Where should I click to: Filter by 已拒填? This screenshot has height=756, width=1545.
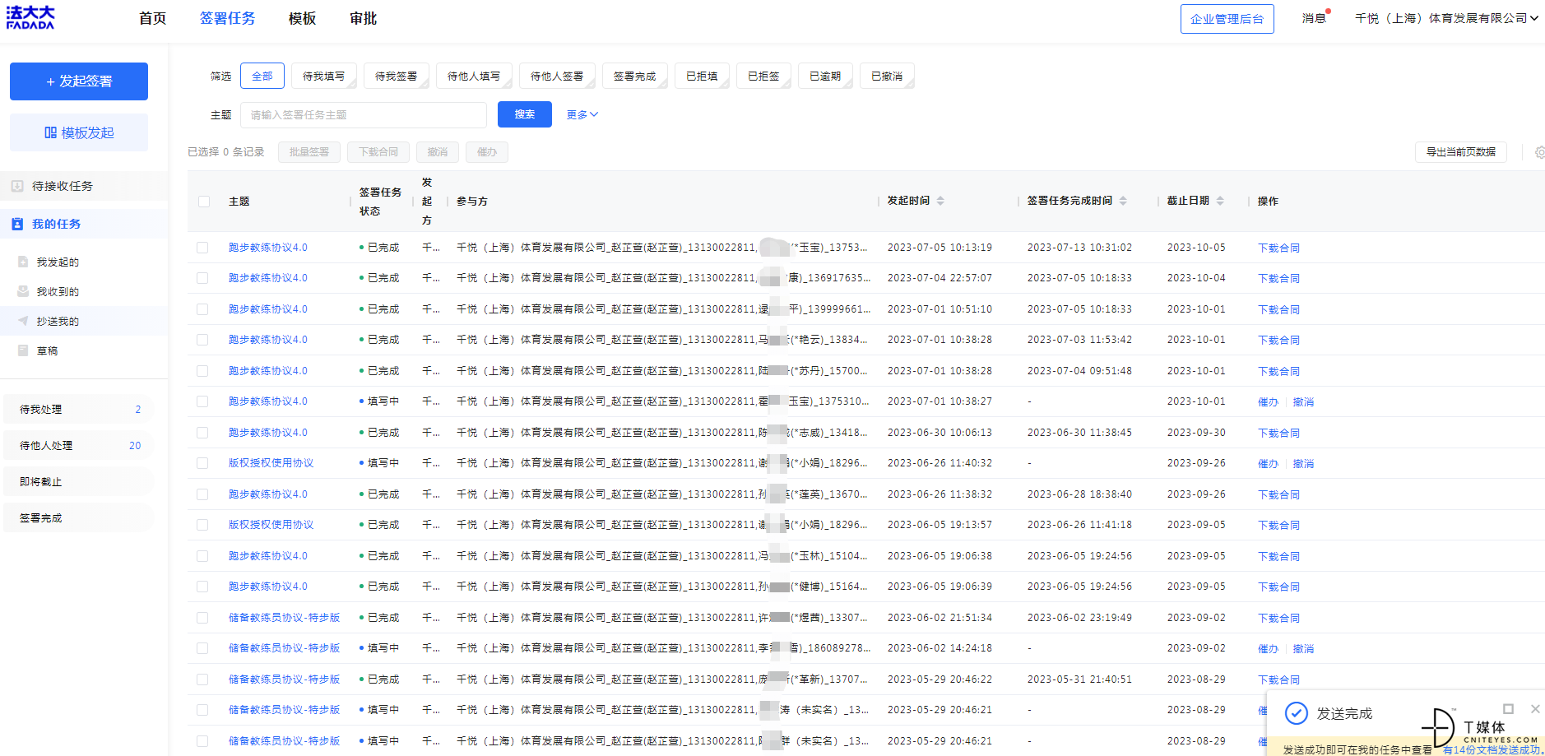click(x=702, y=76)
